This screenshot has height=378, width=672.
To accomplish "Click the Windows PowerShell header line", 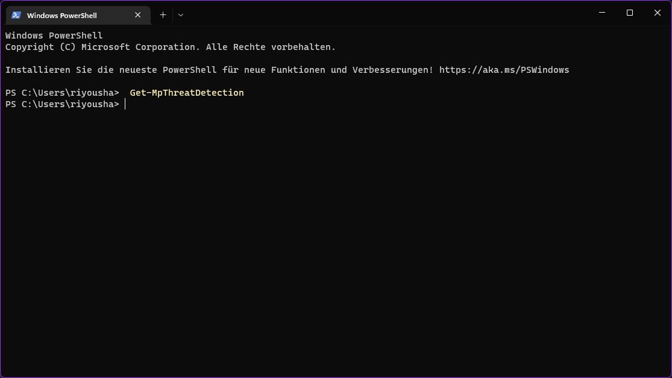I will [54, 36].
